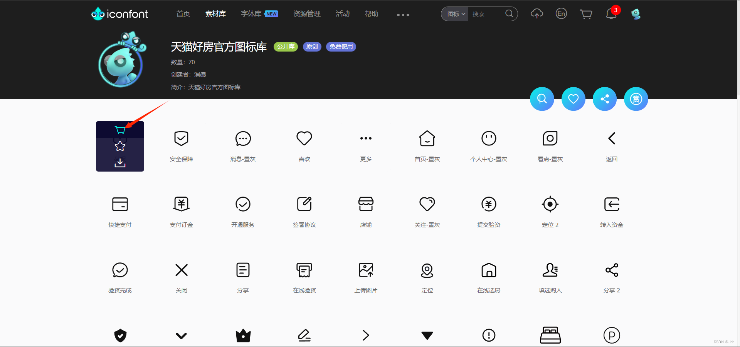
Task: Click the round share library button
Action: pyautogui.click(x=604, y=99)
